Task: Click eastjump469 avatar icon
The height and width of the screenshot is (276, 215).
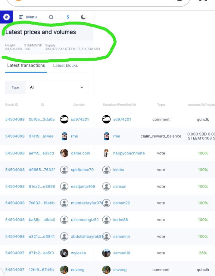Action: click(64, 187)
